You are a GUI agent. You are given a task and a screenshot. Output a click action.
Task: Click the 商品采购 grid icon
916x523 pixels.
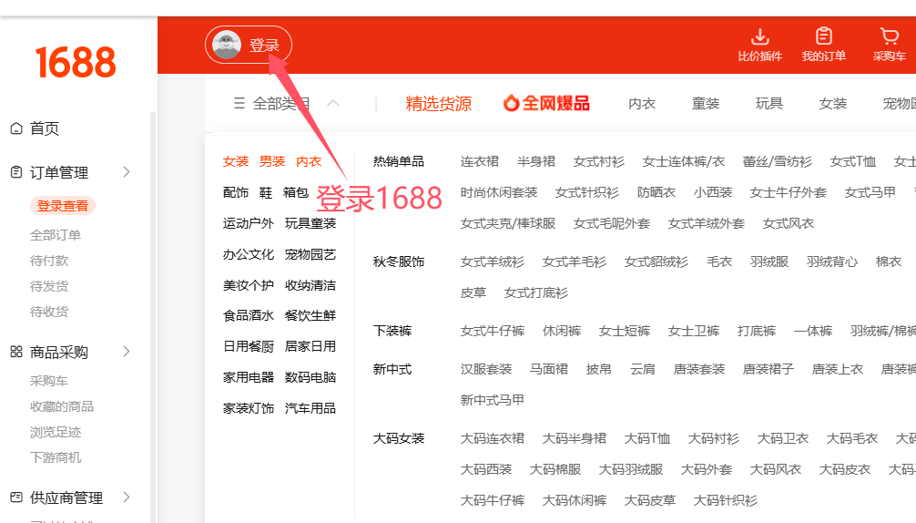pos(16,352)
